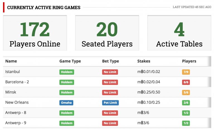This screenshot has height=130, width=214.
Task: Click the red 6/6 players badge
Action: [x=186, y=82]
